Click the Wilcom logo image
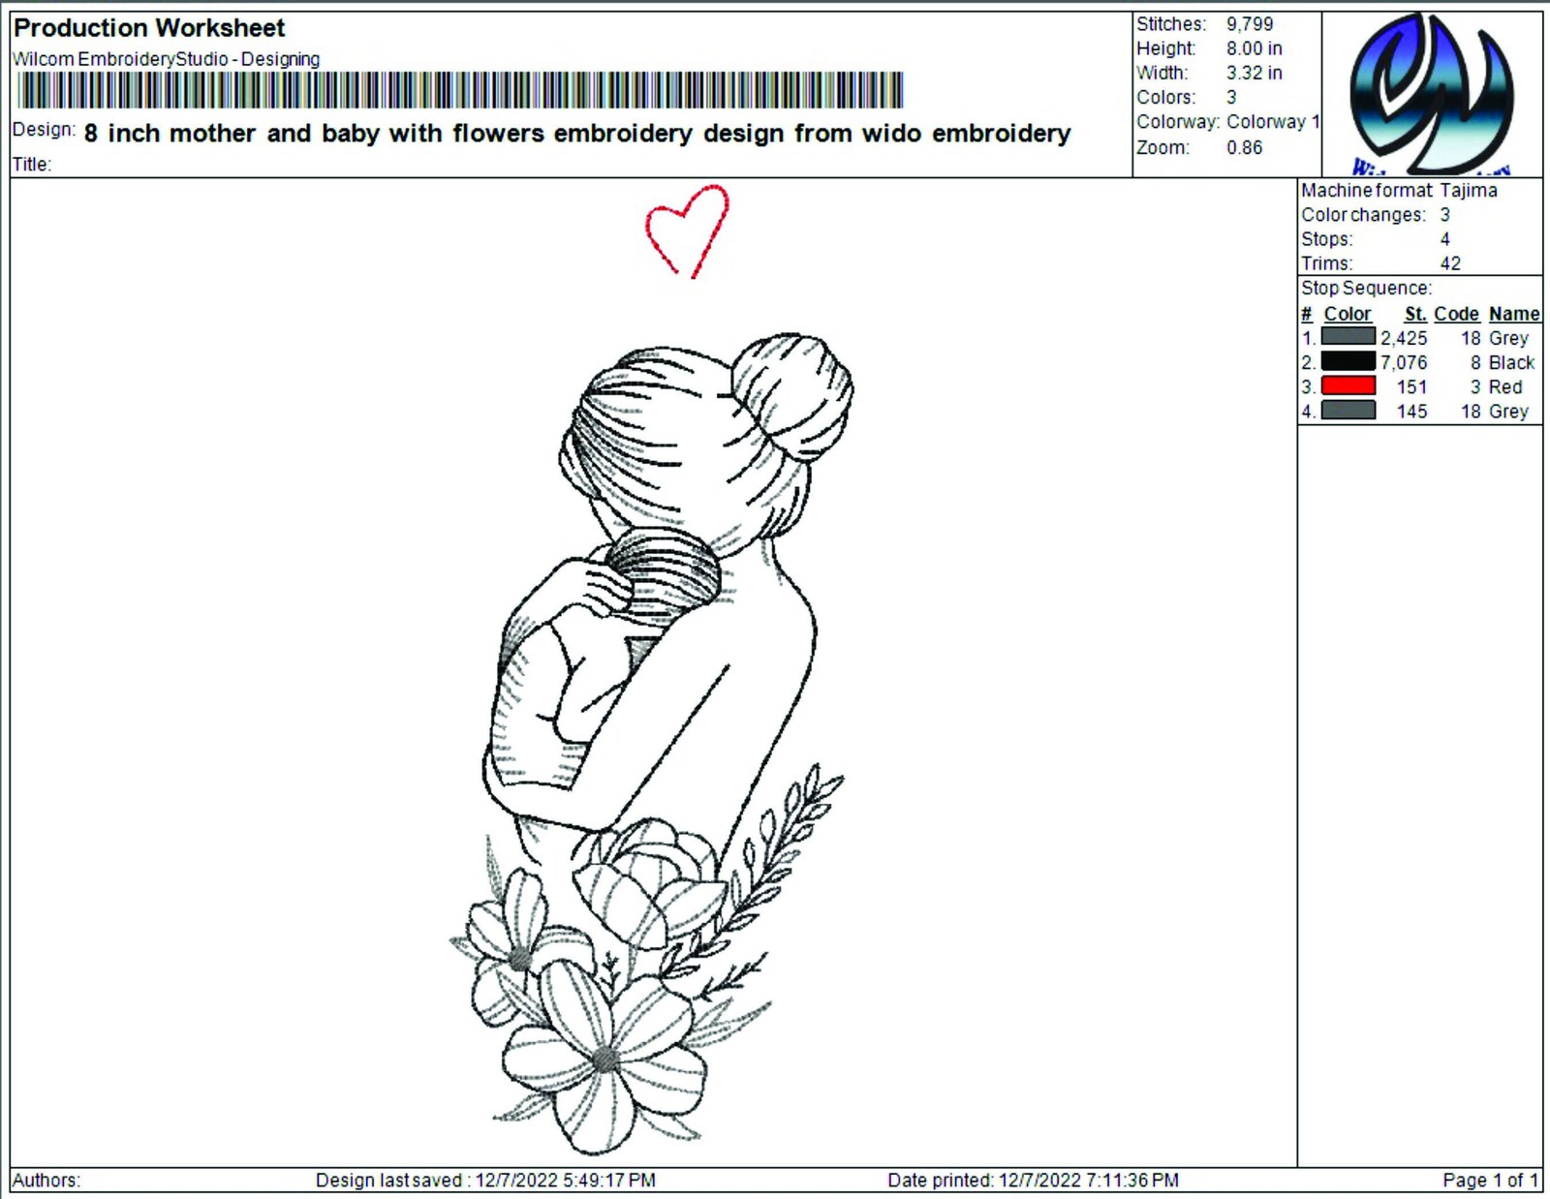Viewport: 1550px width, 1199px height. pos(1432,94)
